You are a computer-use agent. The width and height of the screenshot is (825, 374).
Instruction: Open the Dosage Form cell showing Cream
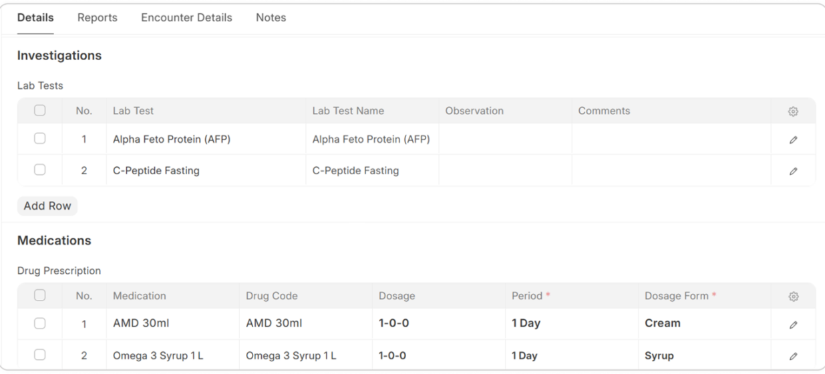point(703,323)
